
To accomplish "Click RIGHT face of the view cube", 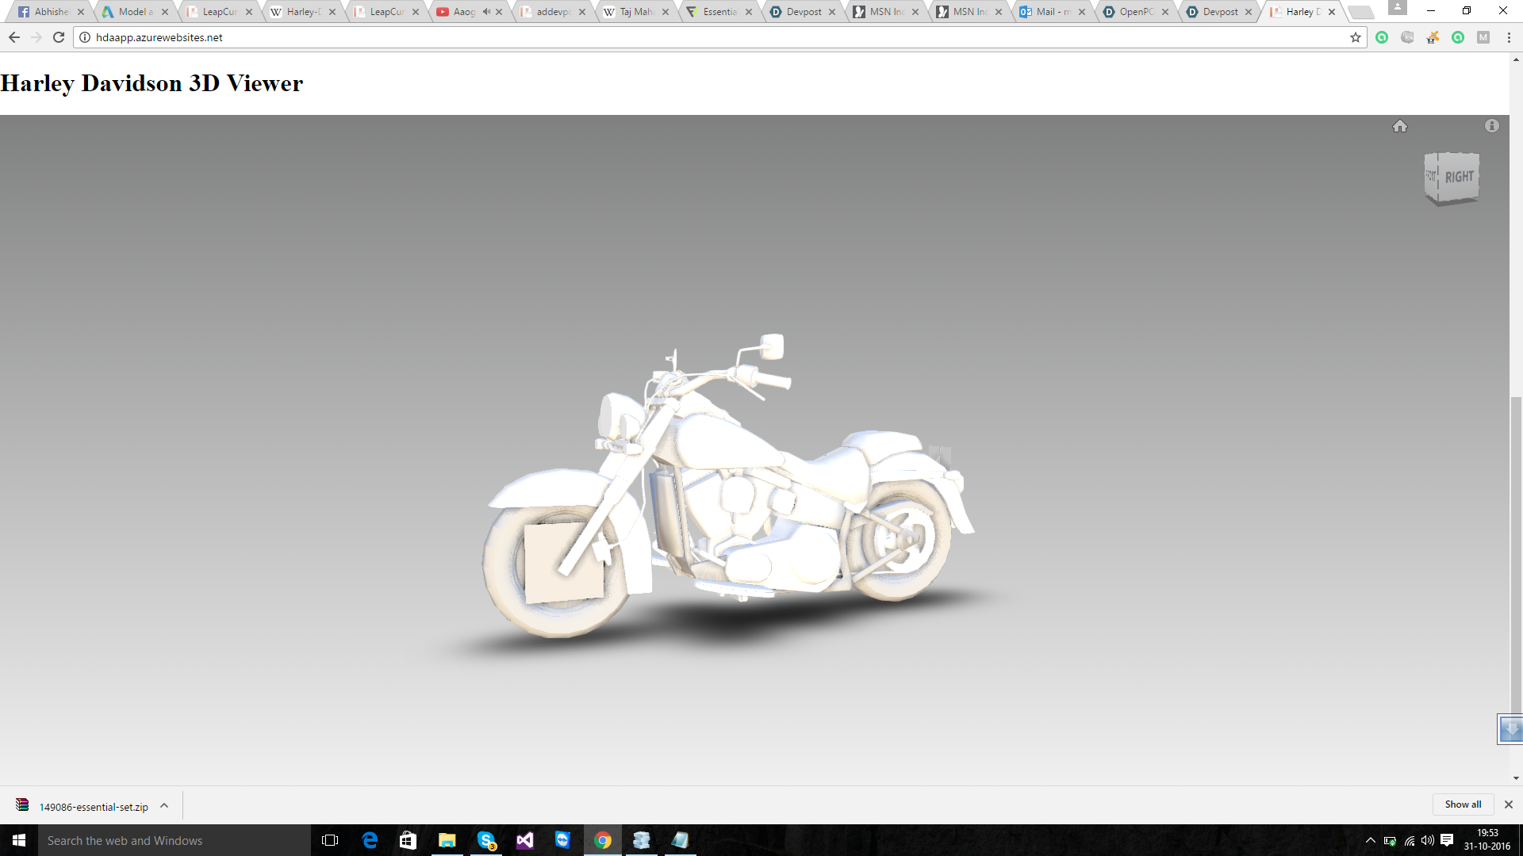I will 1458,177.
